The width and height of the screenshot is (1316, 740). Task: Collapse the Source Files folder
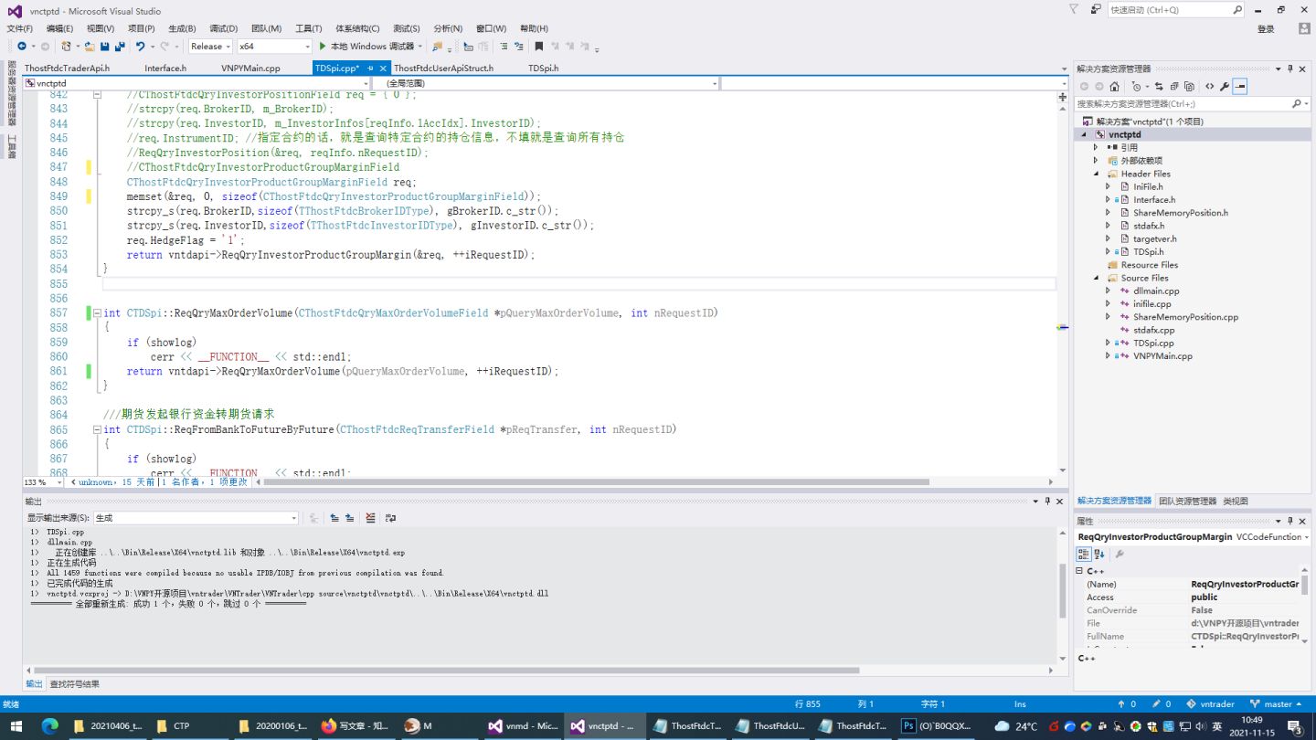click(x=1096, y=278)
